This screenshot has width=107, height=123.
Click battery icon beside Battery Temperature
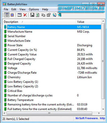[x=5, y=100]
